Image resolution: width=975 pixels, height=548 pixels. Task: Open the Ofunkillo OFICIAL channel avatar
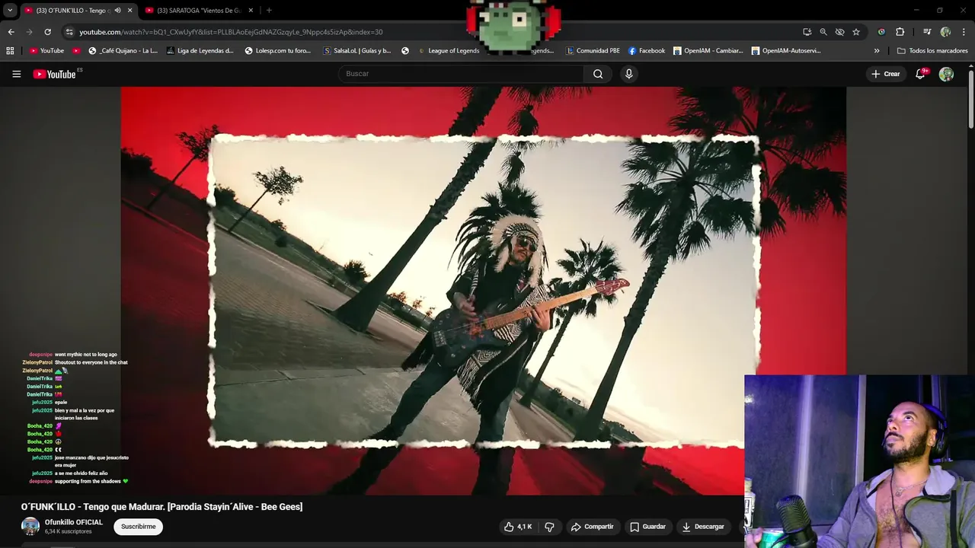[30, 527]
